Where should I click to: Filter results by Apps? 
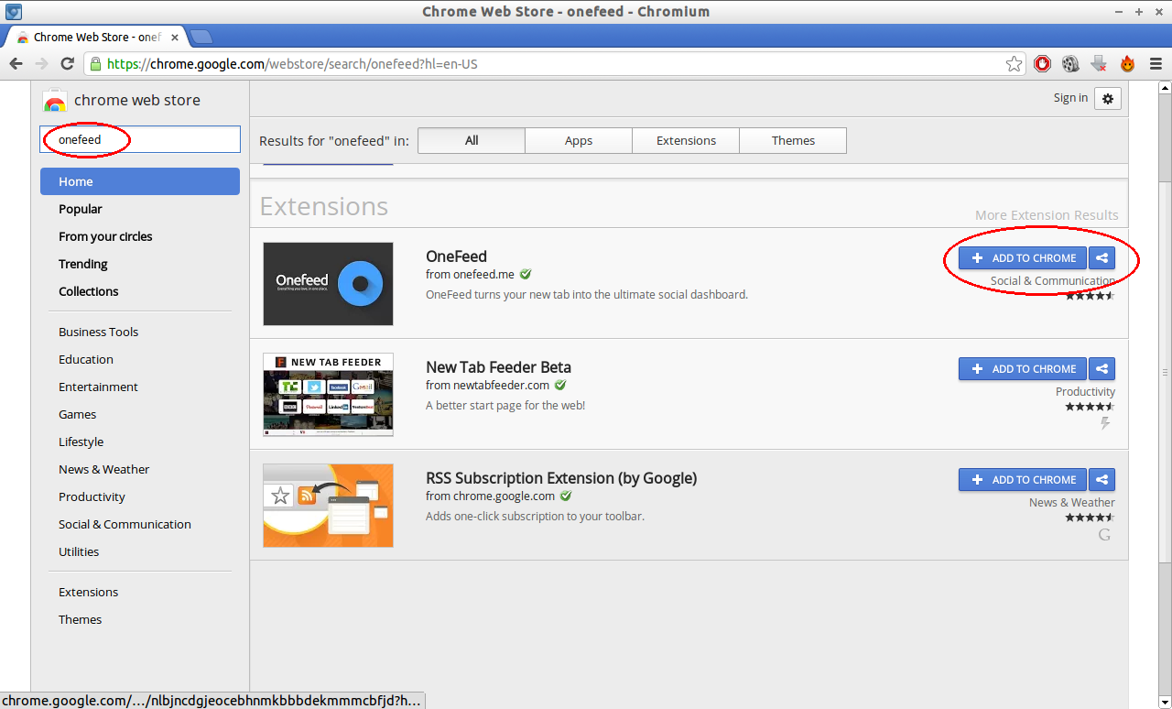(x=579, y=140)
